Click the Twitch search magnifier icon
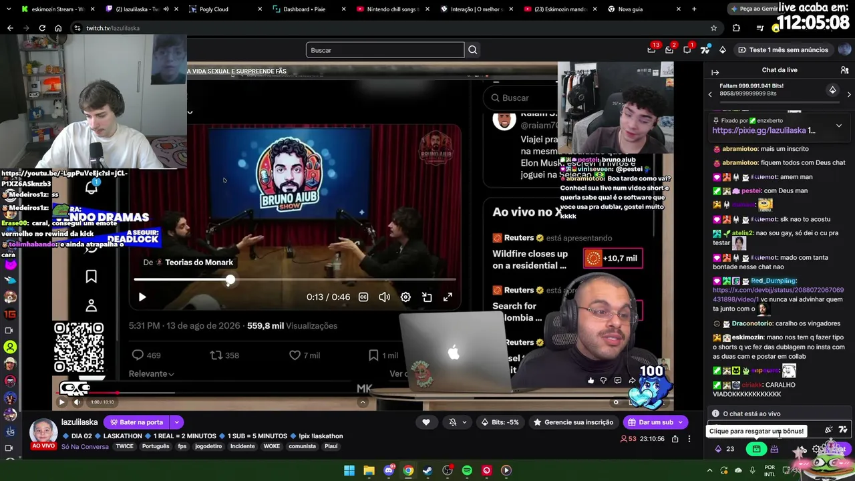 [472, 50]
